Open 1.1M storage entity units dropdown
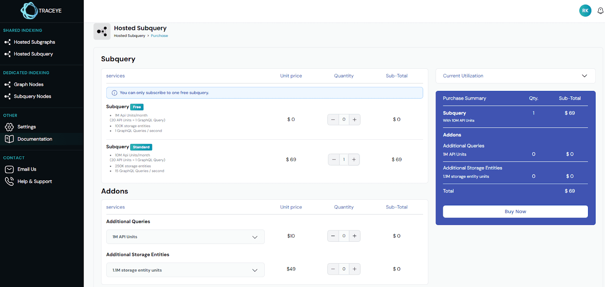The image size is (605, 287). pyautogui.click(x=185, y=270)
